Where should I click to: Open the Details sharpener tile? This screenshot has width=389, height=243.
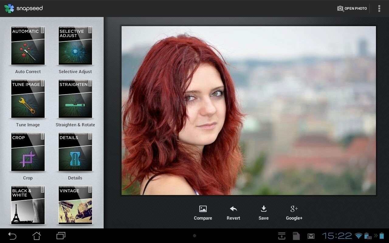(75, 152)
